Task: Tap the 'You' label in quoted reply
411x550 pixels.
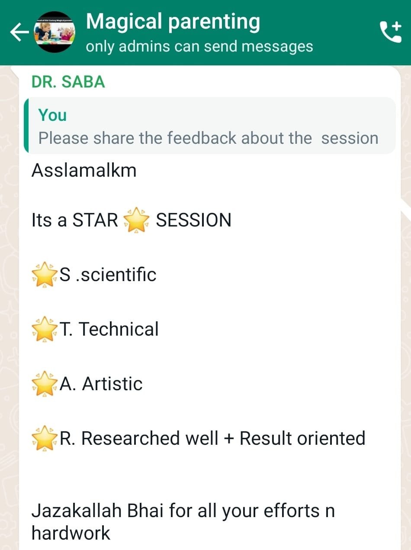Action: pos(52,115)
